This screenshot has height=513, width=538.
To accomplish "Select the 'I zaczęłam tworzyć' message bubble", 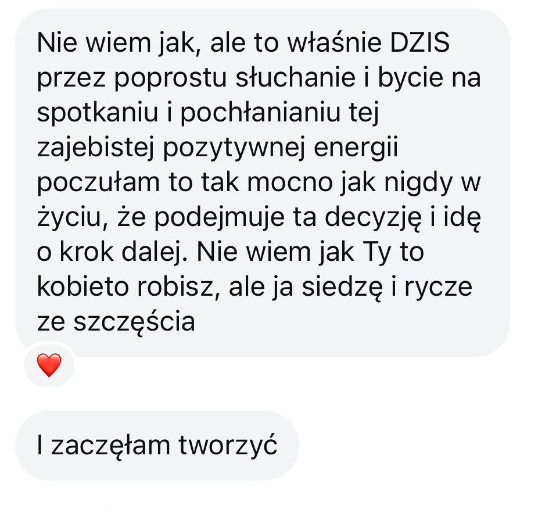I will tap(157, 445).
